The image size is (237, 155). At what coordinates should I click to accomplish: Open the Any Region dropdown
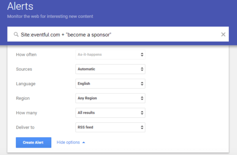[110, 98]
